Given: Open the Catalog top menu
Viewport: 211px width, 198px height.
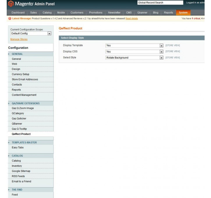Looking at the screenshot, I should (47, 13).
